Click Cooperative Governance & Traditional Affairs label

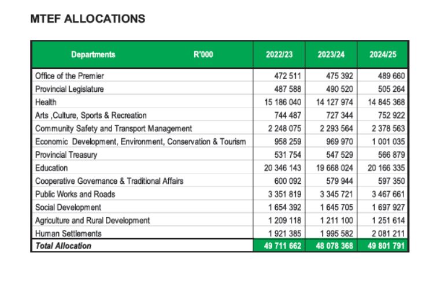[x=109, y=181]
